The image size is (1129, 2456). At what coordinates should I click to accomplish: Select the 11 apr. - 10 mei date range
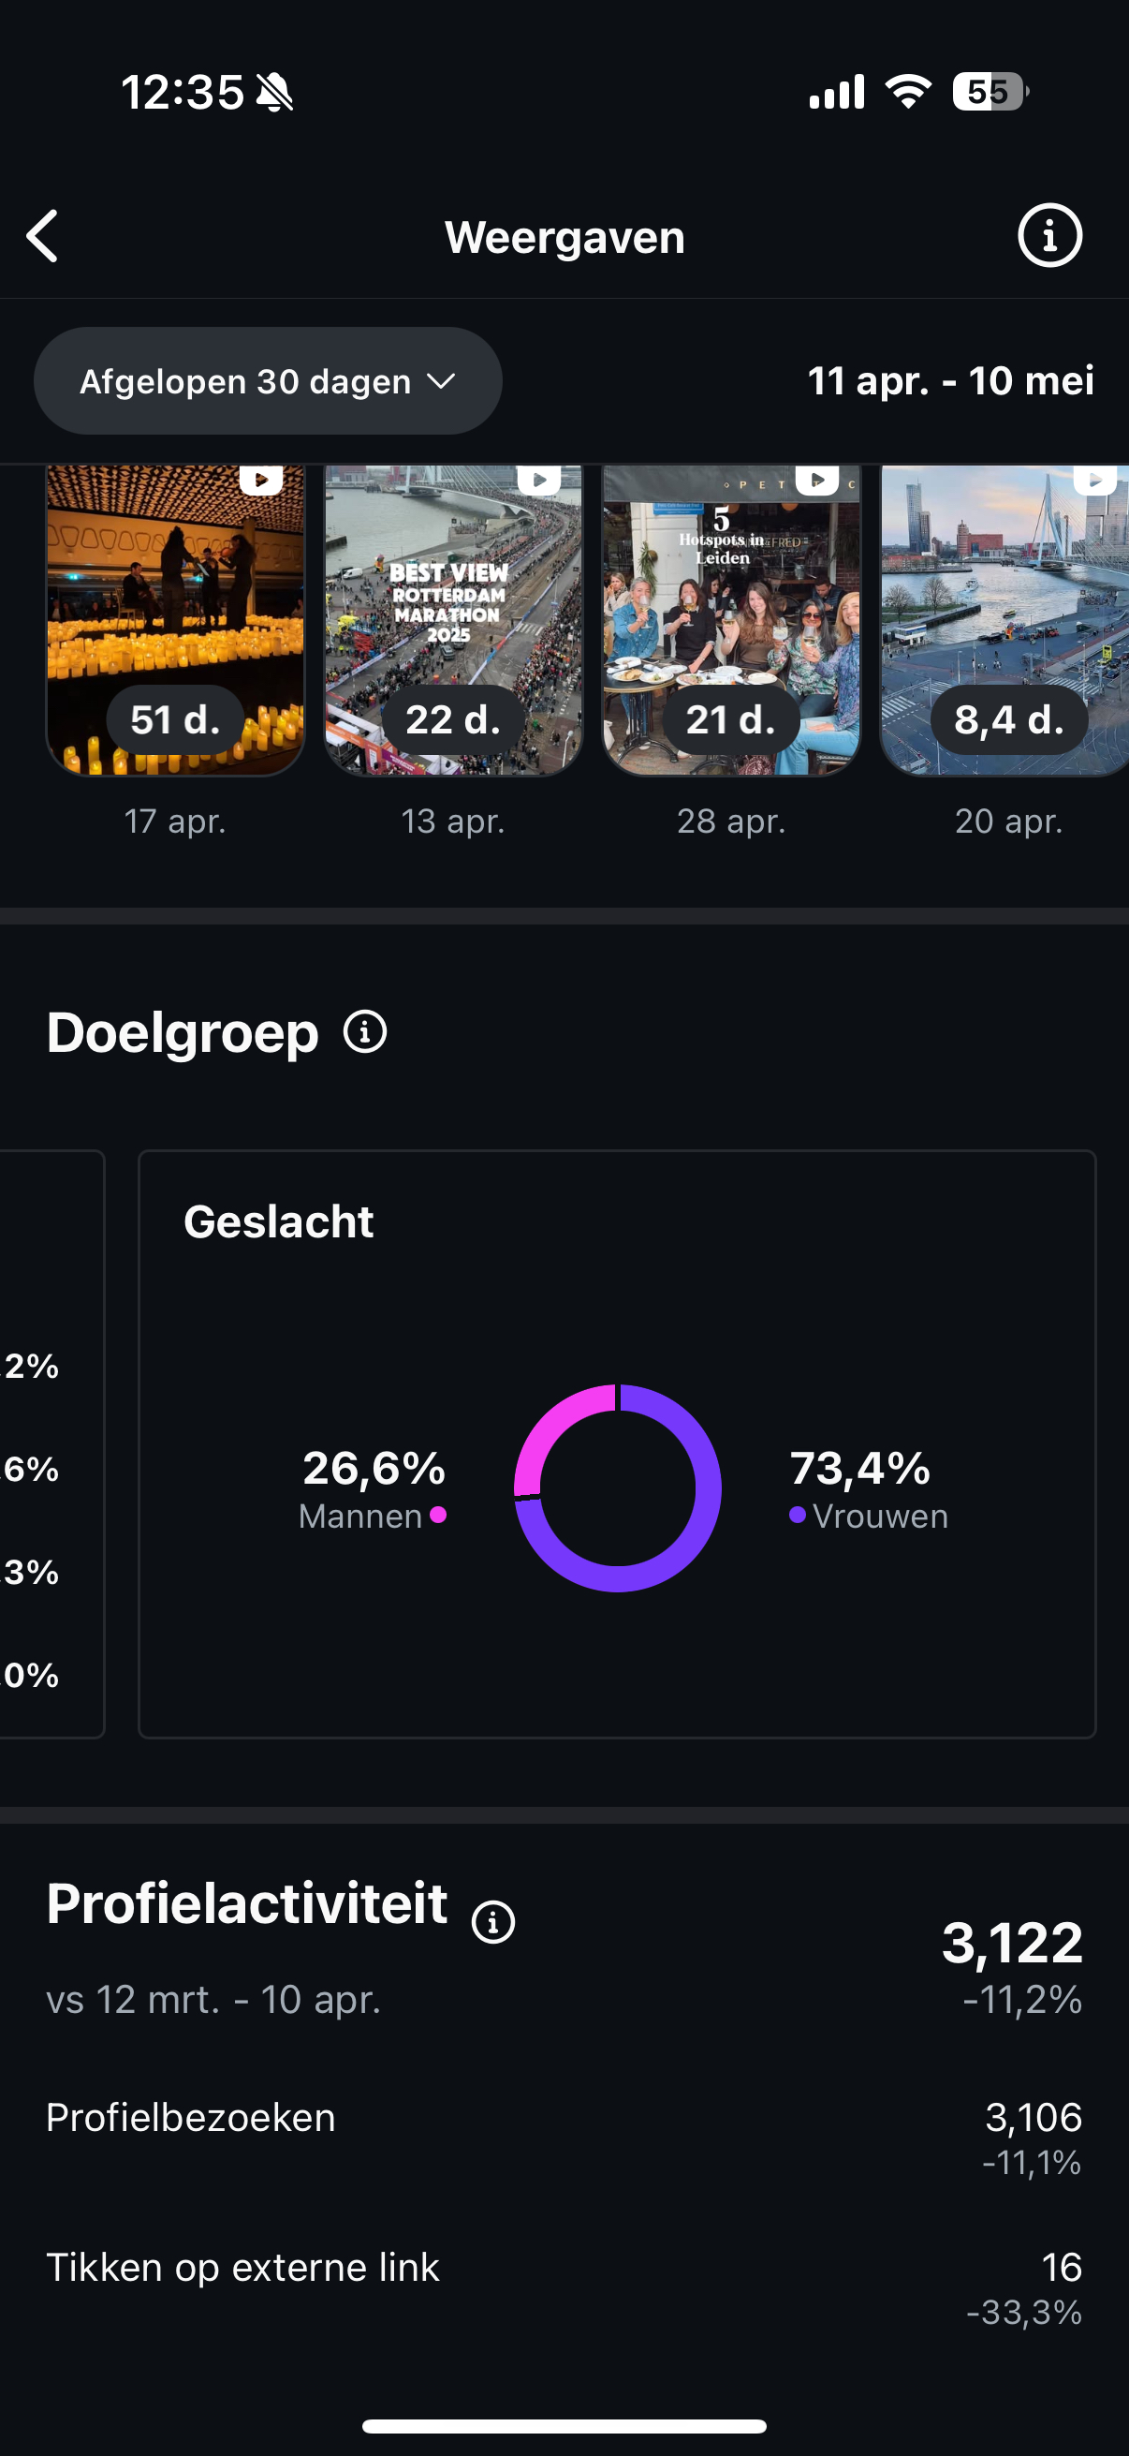[950, 381]
